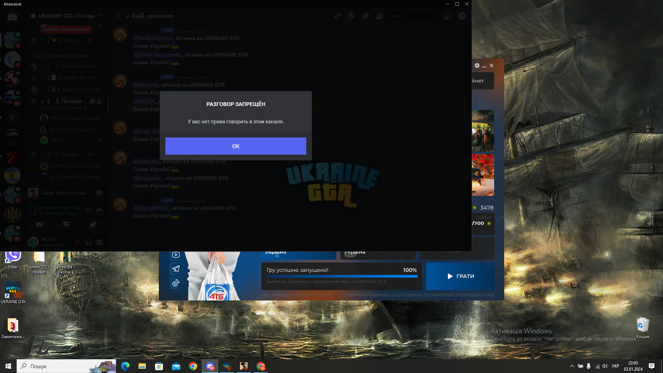Image resolution: width=663 pixels, height=373 pixels.
Task: Click the Discord search field 'Поиск'
Action: tap(413, 16)
